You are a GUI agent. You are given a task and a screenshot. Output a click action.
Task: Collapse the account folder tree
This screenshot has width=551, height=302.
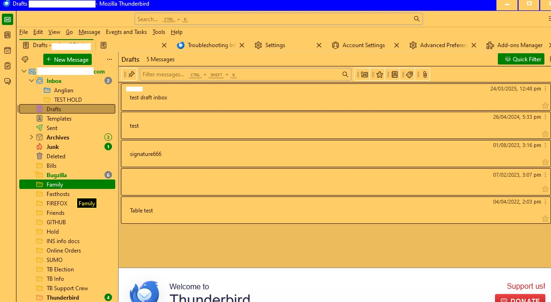[x=24, y=71]
